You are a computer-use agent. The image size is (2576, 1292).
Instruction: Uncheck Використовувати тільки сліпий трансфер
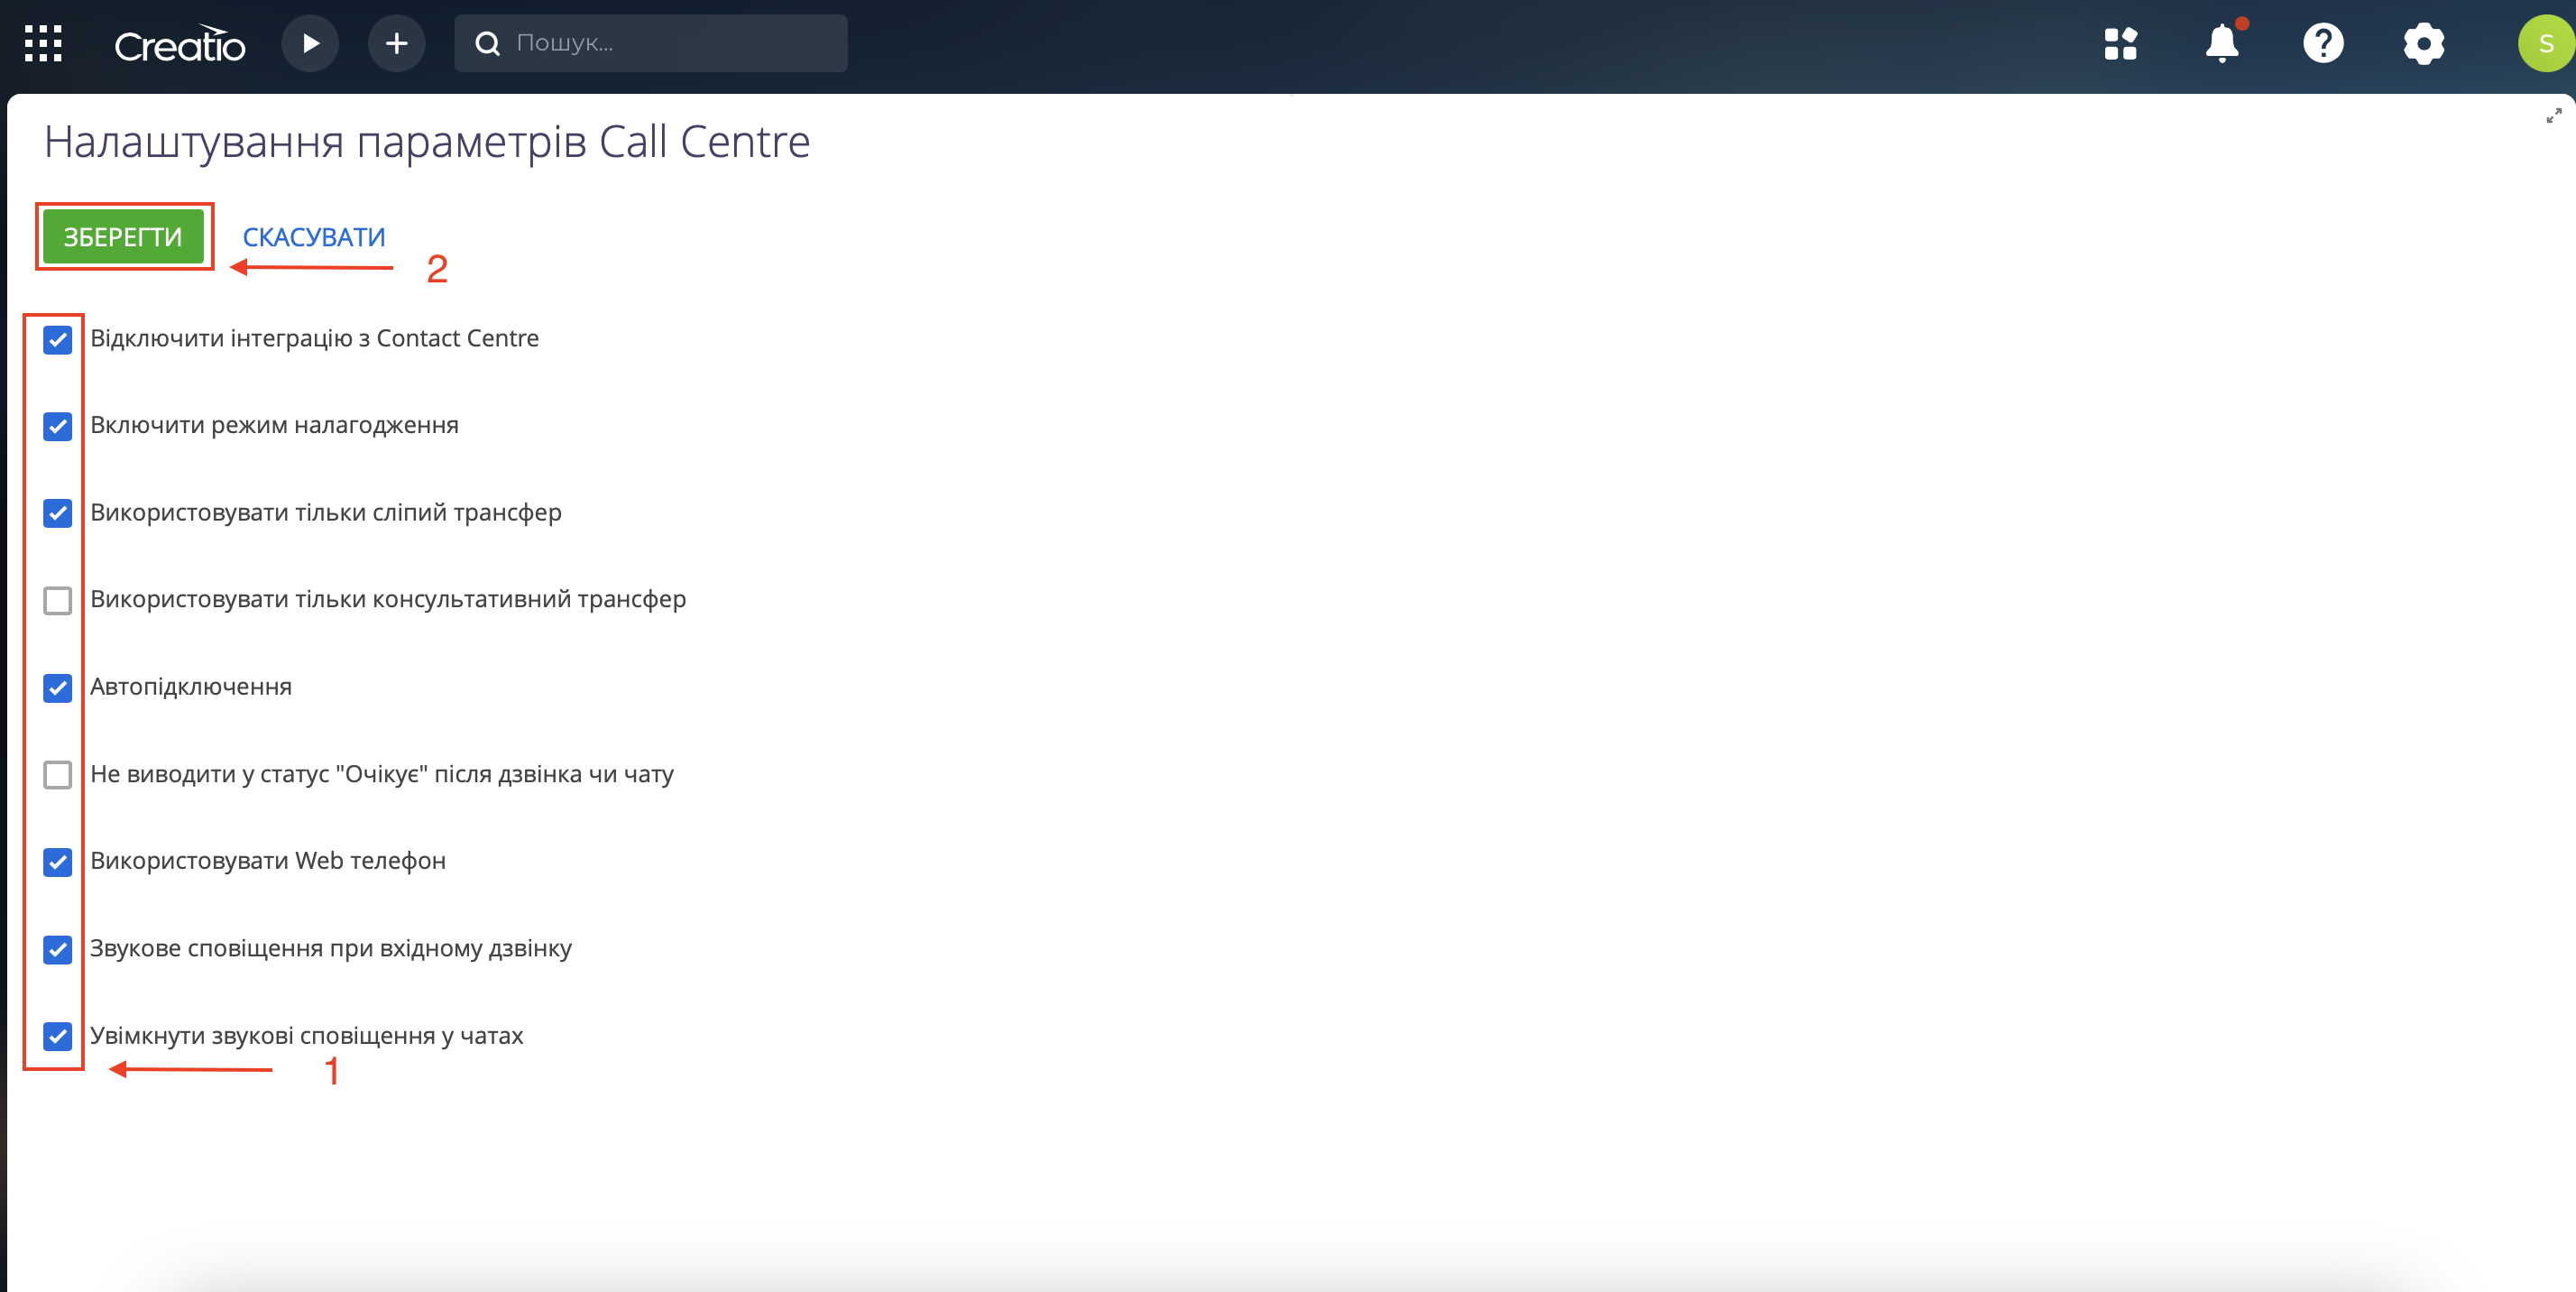(x=58, y=513)
